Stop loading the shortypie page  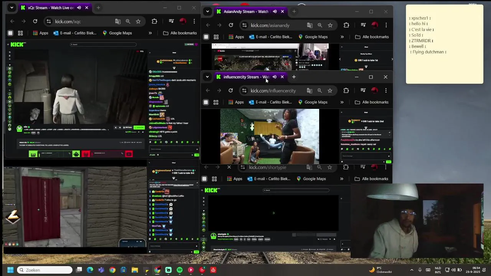[x=229, y=167]
